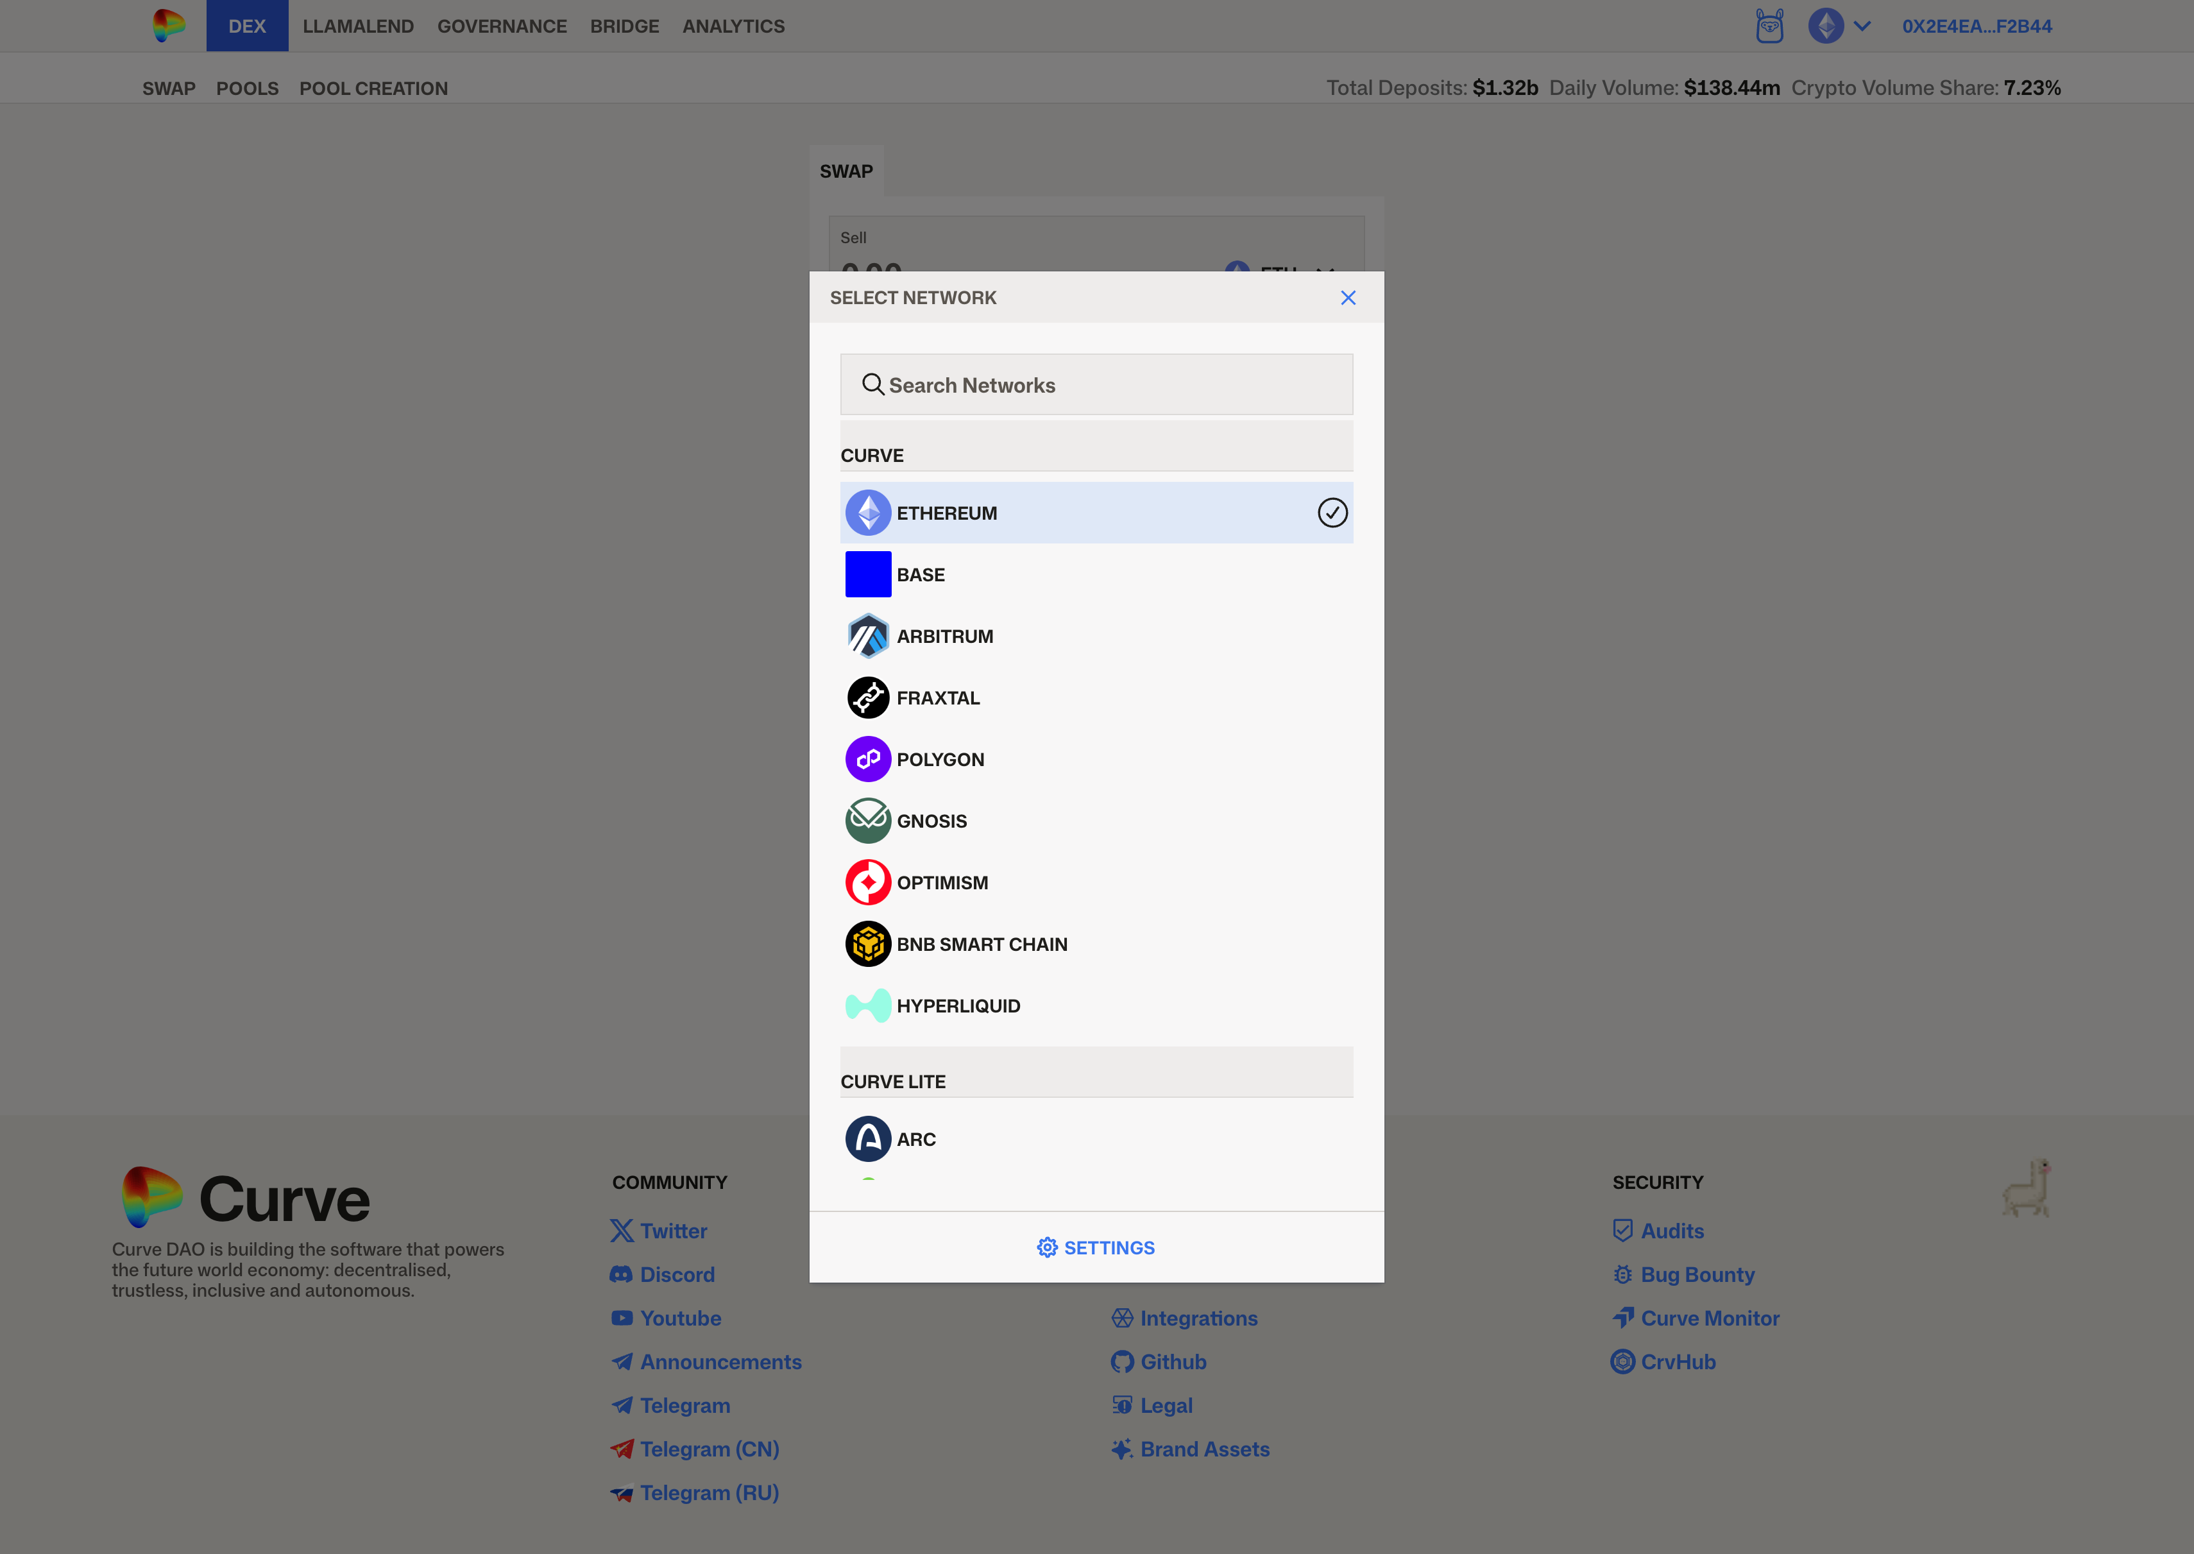
Task: Click the Ethereum selected checkmark
Action: pos(1332,513)
